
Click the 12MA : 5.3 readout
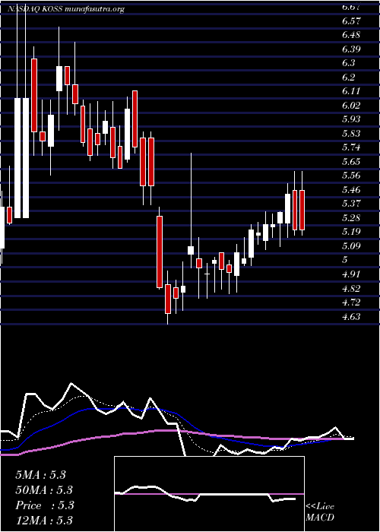pyautogui.click(x=44, y=521)
